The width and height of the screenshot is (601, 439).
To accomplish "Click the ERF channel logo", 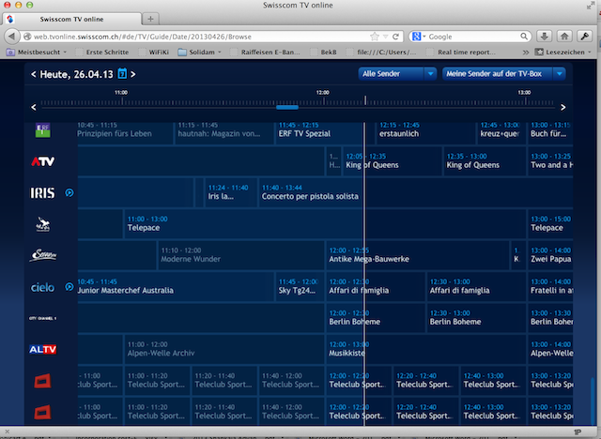I will coord(44,131).
